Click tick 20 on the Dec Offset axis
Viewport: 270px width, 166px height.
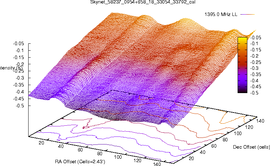pyautogui.click(x=191, y=158)
